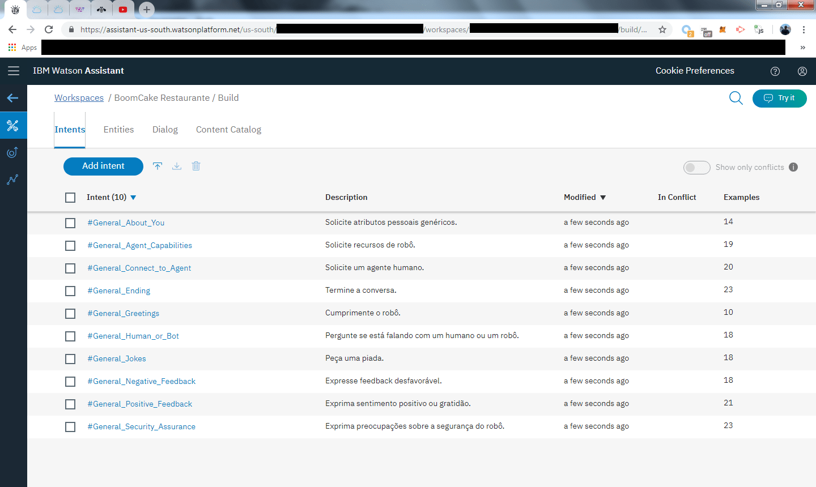Open the #General_Greetings intent
The image size is (816, 487).
tap(124, 313)
